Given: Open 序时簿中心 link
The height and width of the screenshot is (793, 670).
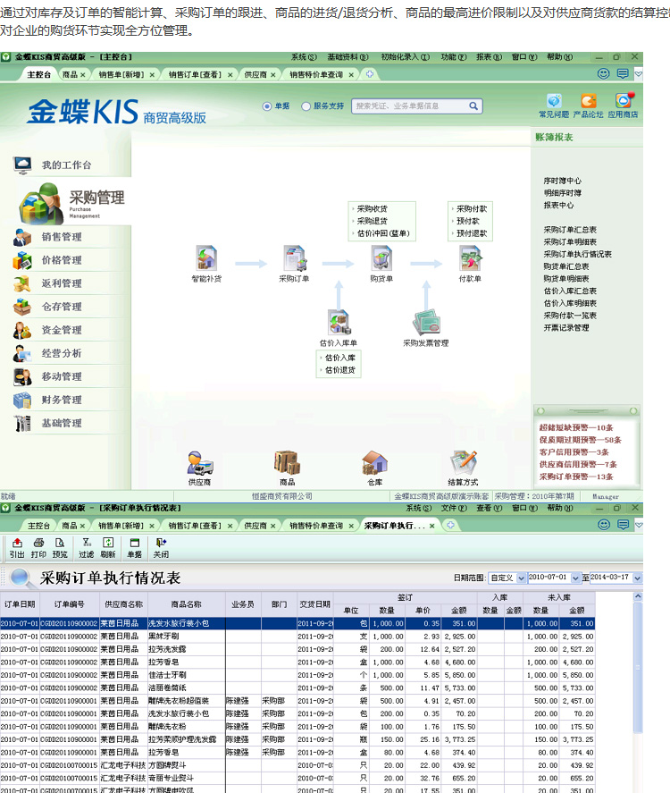Looking at the screenshot, I should 563,181.
